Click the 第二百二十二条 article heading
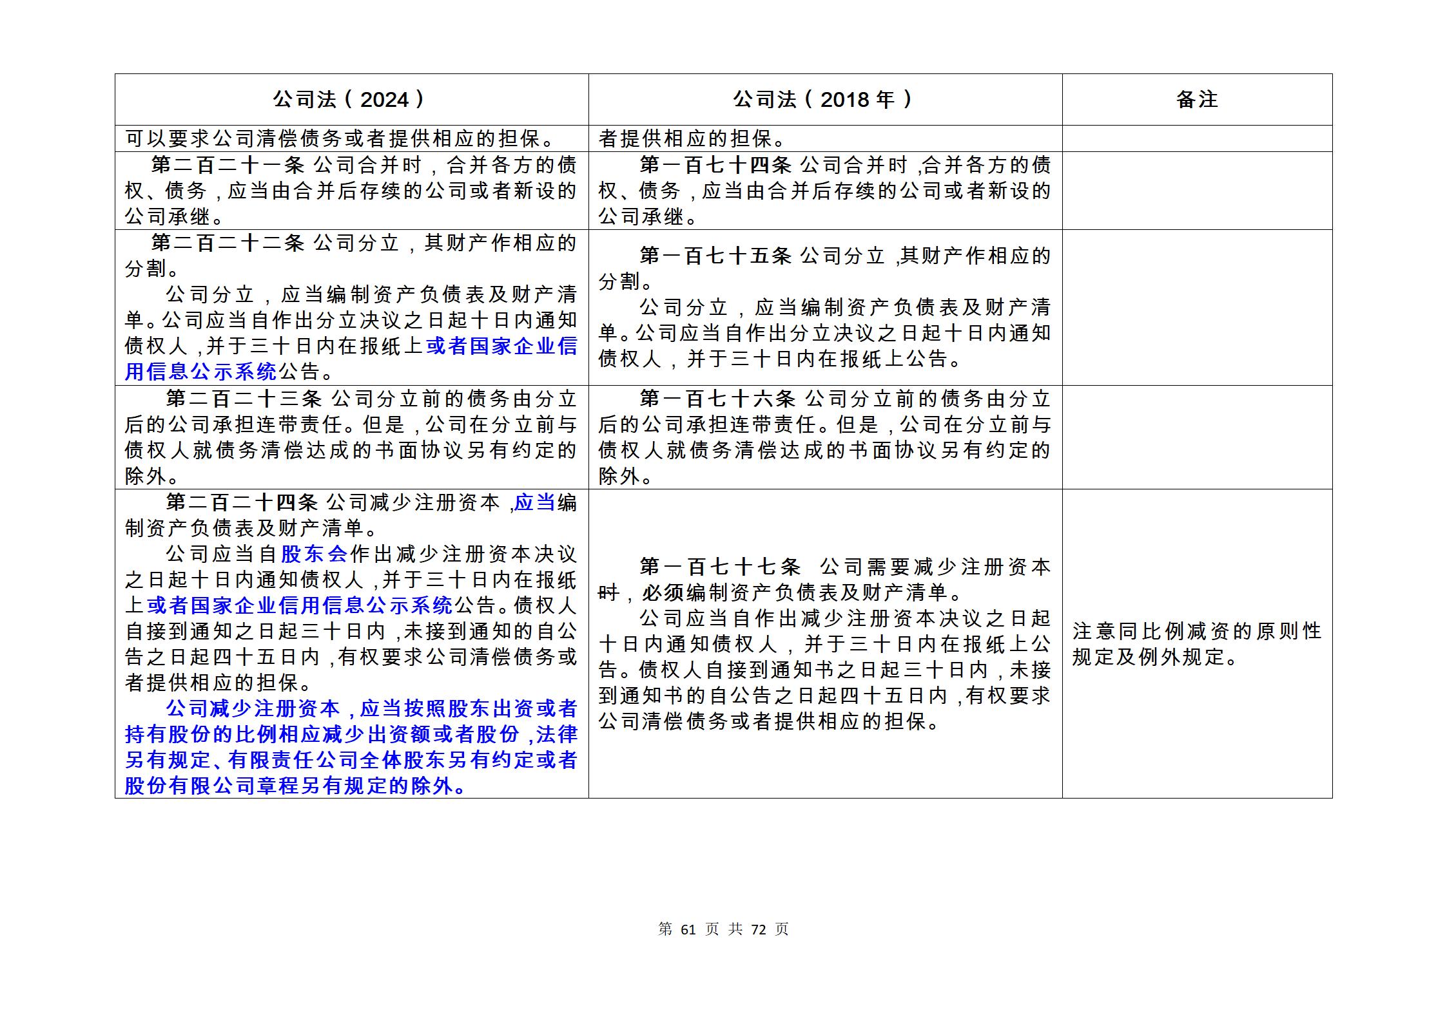1447x1022 pixels. pyautogui.click(x=228, y=243)
